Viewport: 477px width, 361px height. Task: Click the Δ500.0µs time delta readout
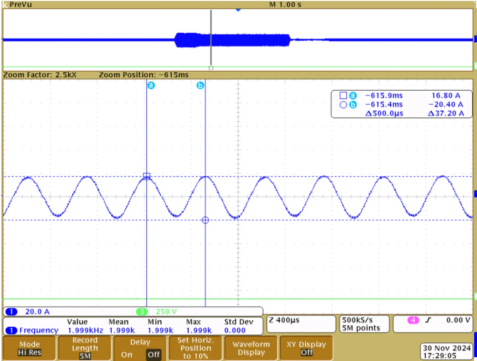point(384,114)
